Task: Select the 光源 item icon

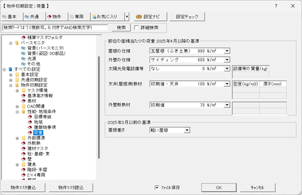Action: click(x=24, y=59)
